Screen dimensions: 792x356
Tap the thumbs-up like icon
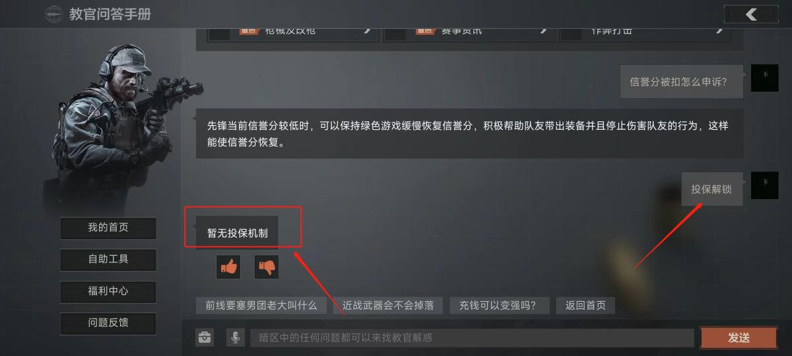(228, 267)
